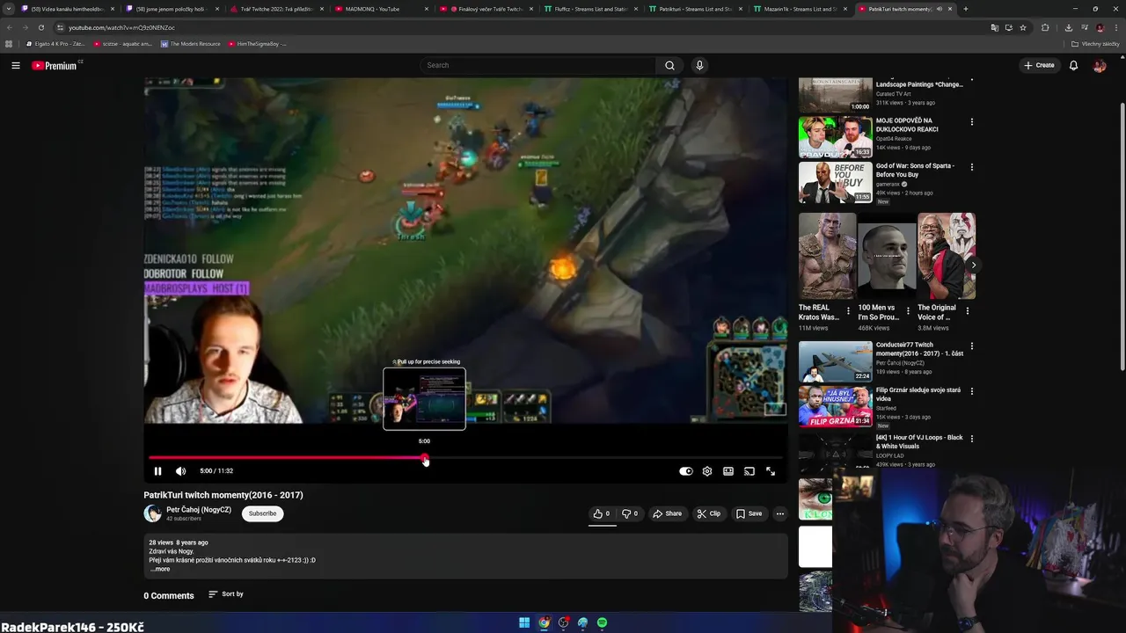Go to YouTube Premium home logo
This screenshot has height=633, width=1126.
coord(55,65)
